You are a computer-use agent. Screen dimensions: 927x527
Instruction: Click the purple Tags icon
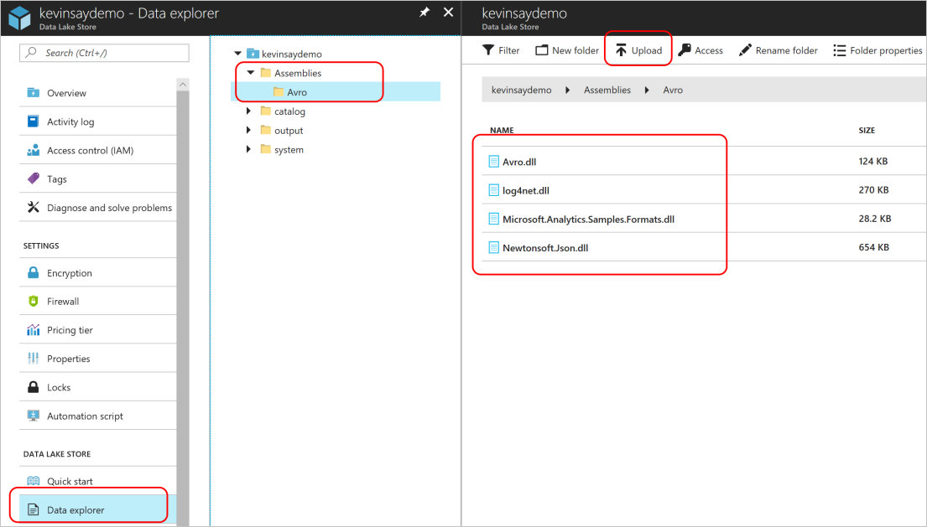[x=33, y=178]
